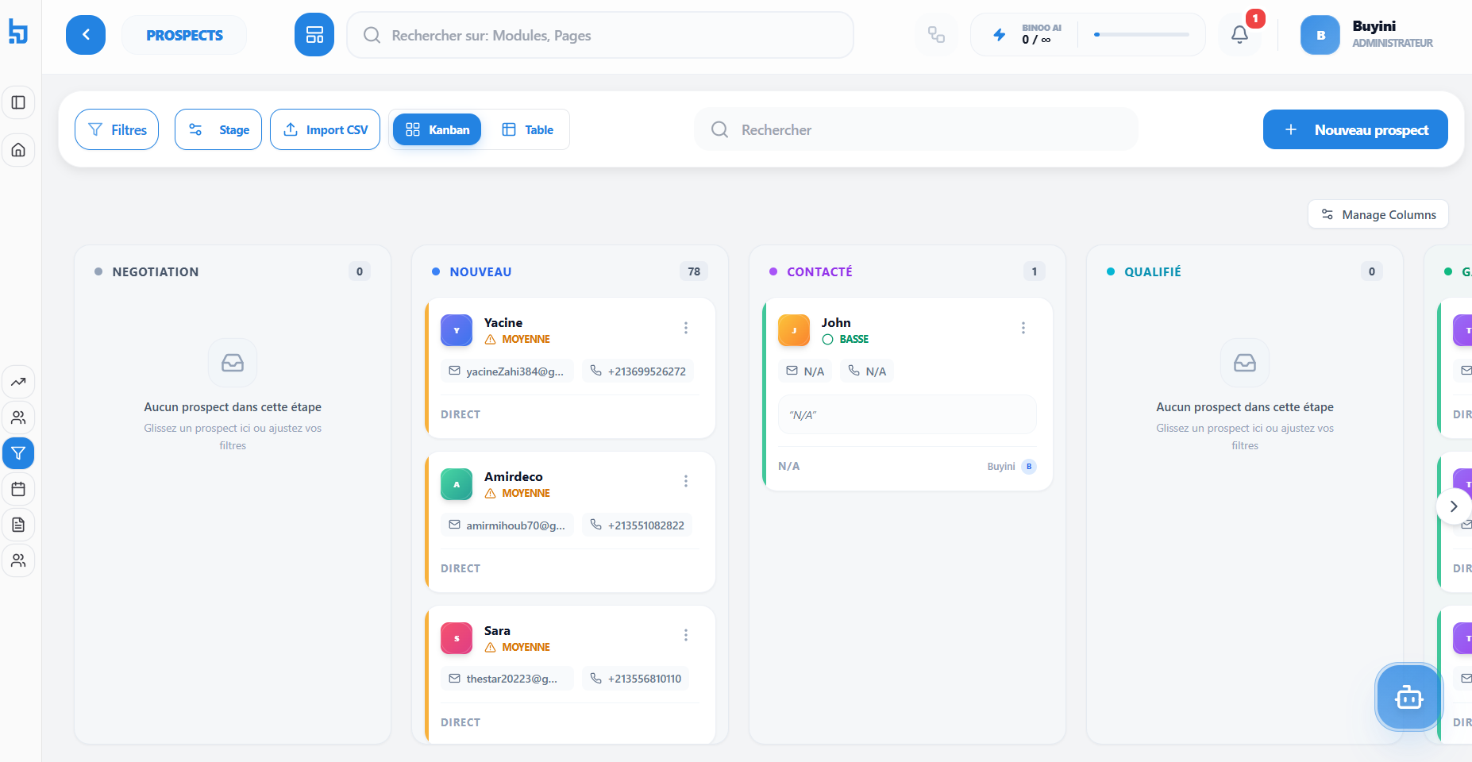
Task: Click the 78 count badge in NOUVEAU
Action: tap(694, 271)
